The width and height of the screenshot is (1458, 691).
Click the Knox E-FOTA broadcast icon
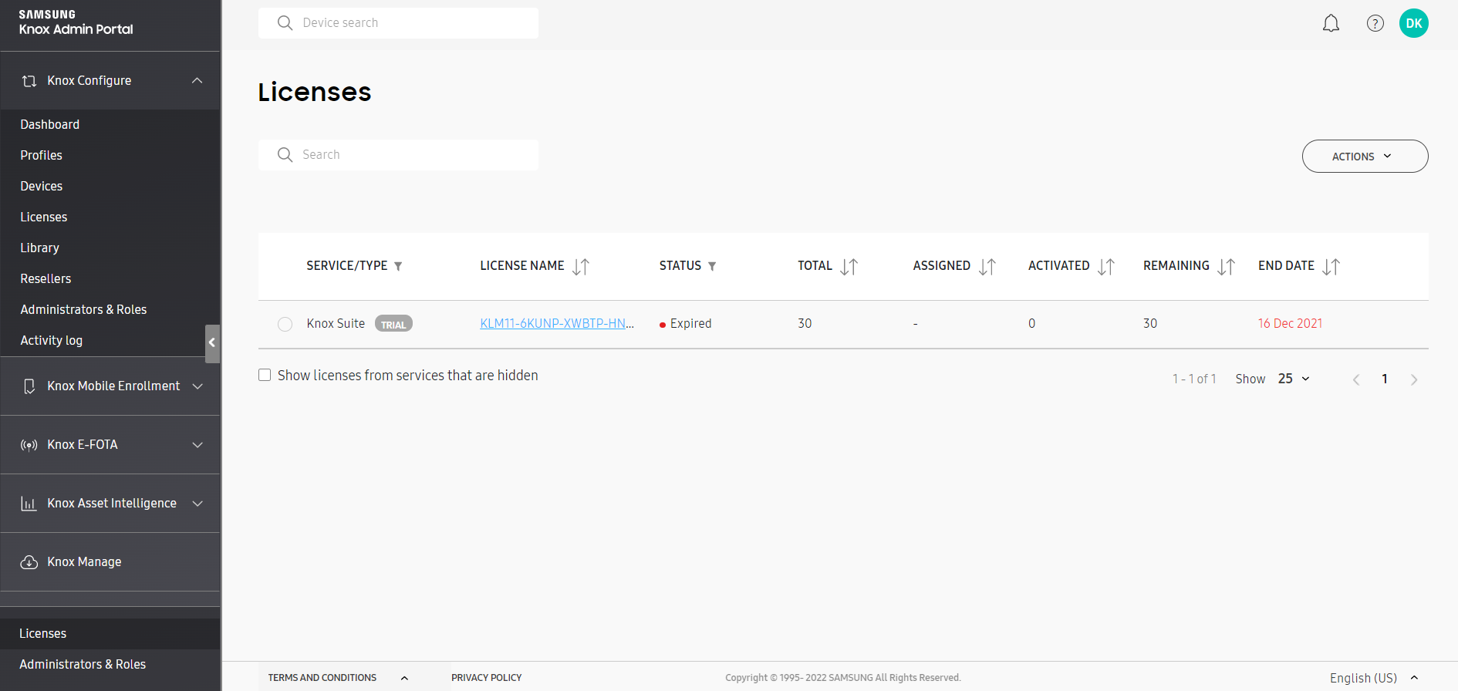click(x=29, y=445)
